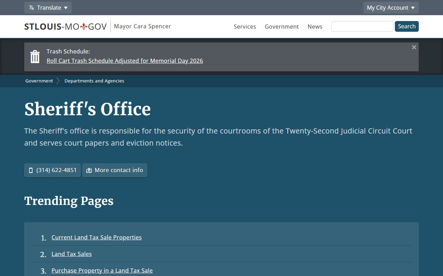Click the Sheriff's Office heading

88,109
